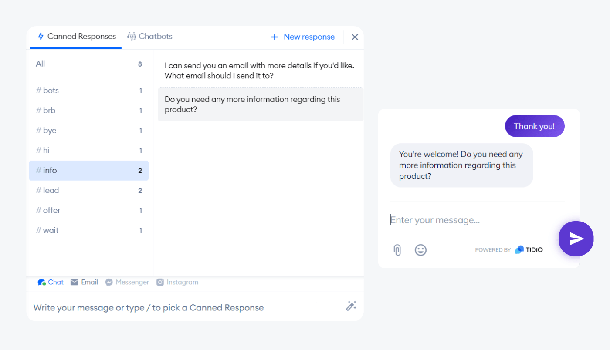Switch to the Chatbots tab
Viewport: 610px width, 350px height.
149,37
